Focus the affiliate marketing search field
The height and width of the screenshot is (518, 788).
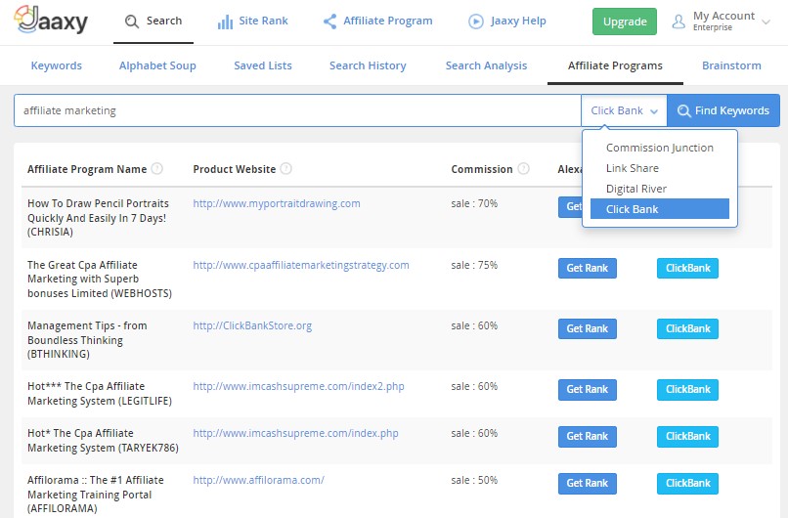(x=297, y=110)
